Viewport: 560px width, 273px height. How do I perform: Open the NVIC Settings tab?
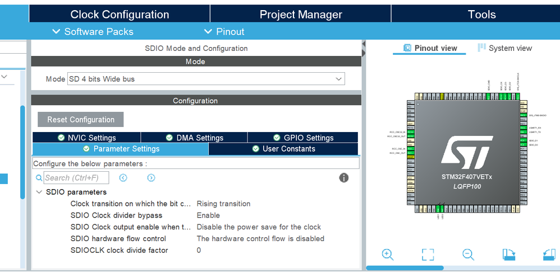click(87, 138)
